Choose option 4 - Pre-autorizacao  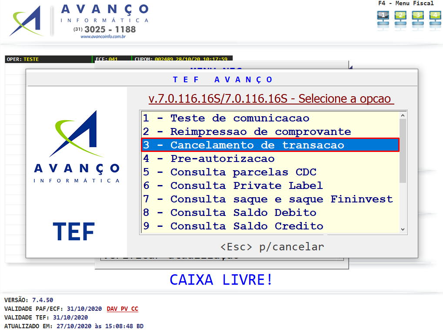click(x=270, y=158)
